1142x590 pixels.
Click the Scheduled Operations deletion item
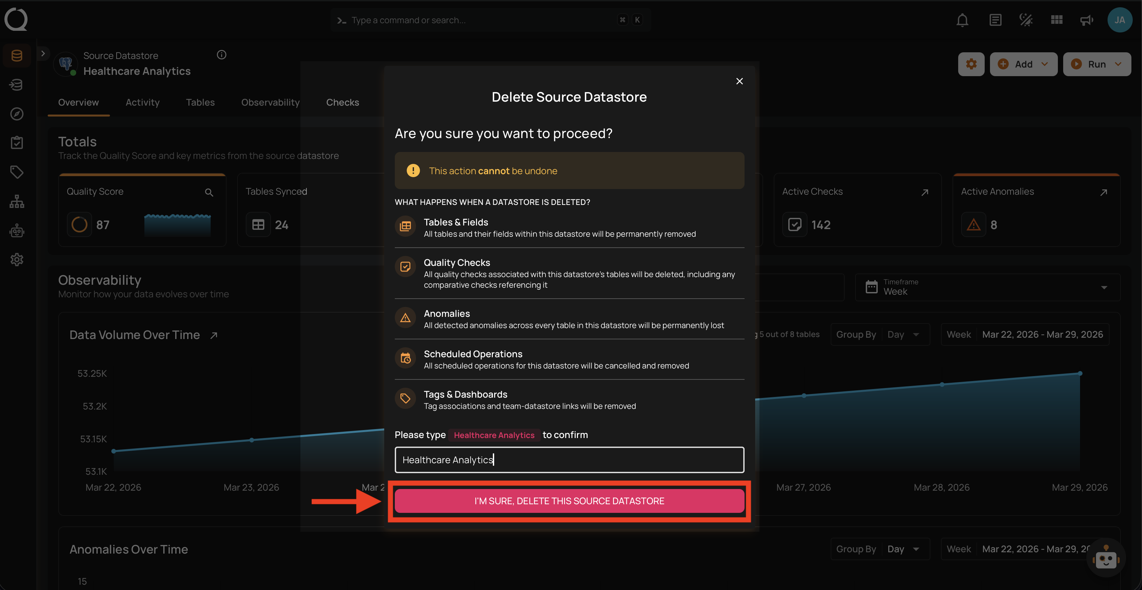point(569,359)
